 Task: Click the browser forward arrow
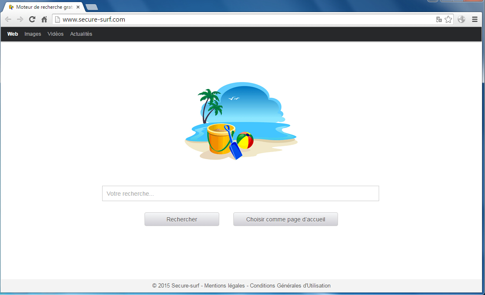click(x=20, y=20)
